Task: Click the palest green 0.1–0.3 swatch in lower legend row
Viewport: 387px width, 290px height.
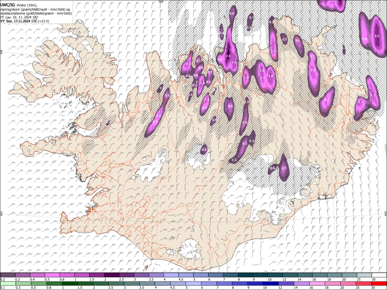Action: click(8, 283)
